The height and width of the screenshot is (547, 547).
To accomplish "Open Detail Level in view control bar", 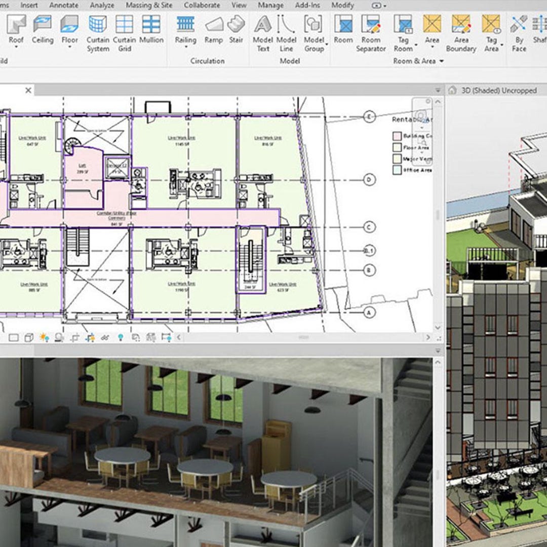I will 14,337.
